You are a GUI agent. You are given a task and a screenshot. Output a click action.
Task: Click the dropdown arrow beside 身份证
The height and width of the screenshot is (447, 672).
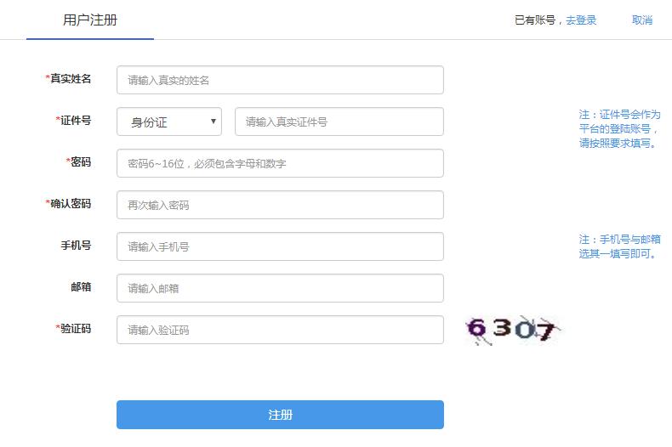pyautogui.click(x=213, y=122)
